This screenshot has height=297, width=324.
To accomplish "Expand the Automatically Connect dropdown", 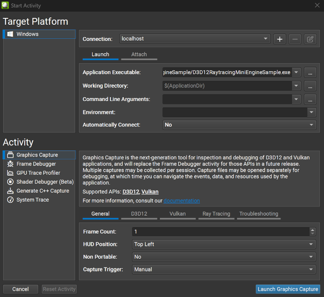I will 239,125.
